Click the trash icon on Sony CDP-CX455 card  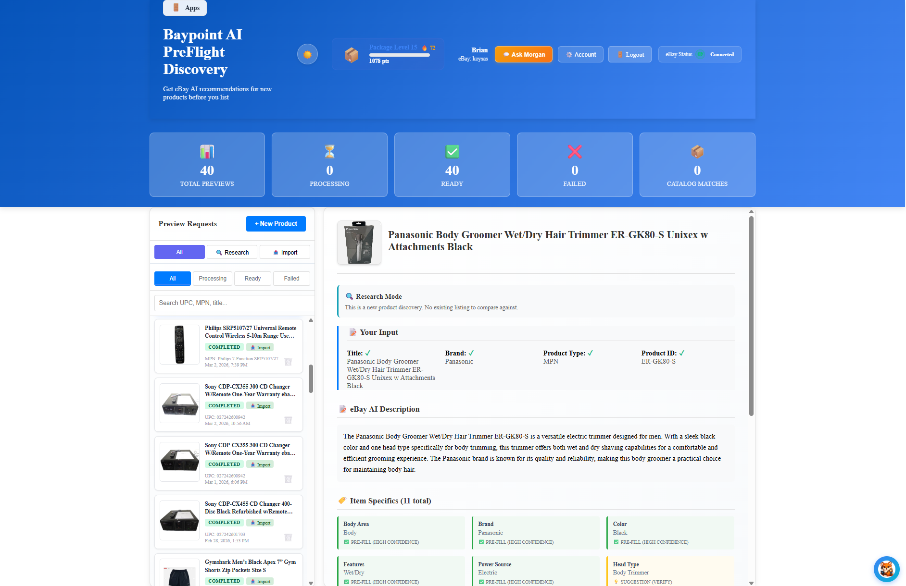pyautogui.click(x=288, y=537)
